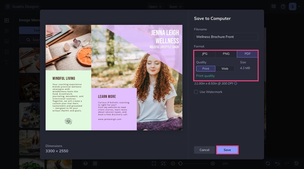Choose Web quality option
The height and width of the screenshot is (169, 304).
pyautogui.click(x=225, y=69)
